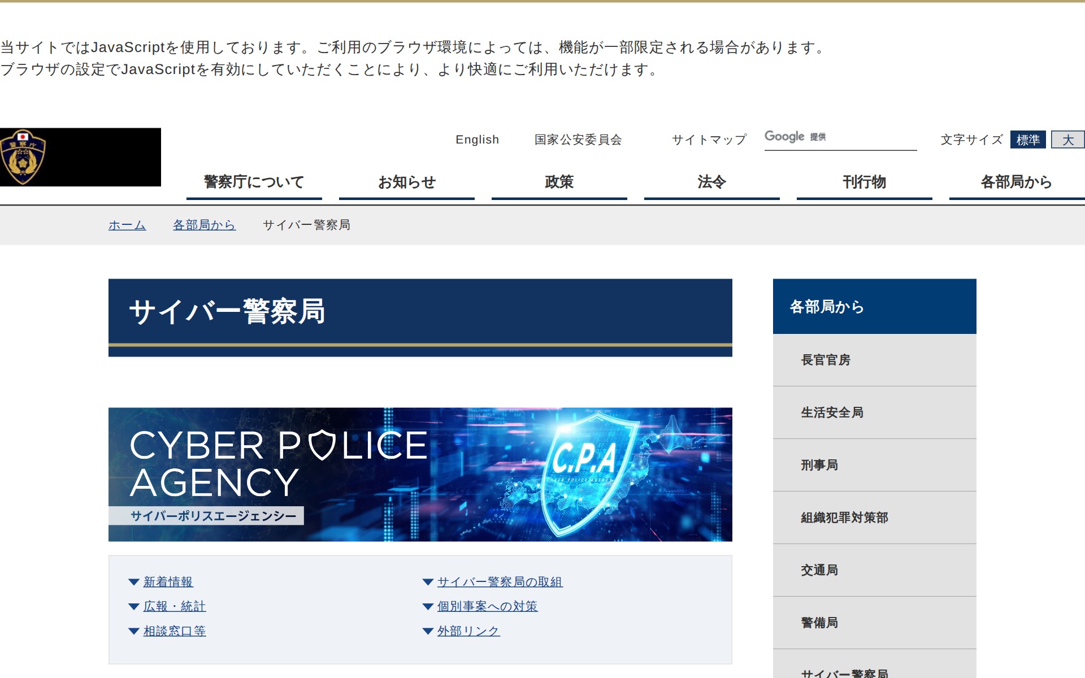The height and width of the screenshot is (678, 1085).
Task: Switch to the English site
Action: click(x=477, y=140)
